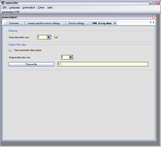The width and height of the screenshot is (161, 147).
Task: Click the 'Data intervall in sec.' label
Action: (x=19, y=37)
